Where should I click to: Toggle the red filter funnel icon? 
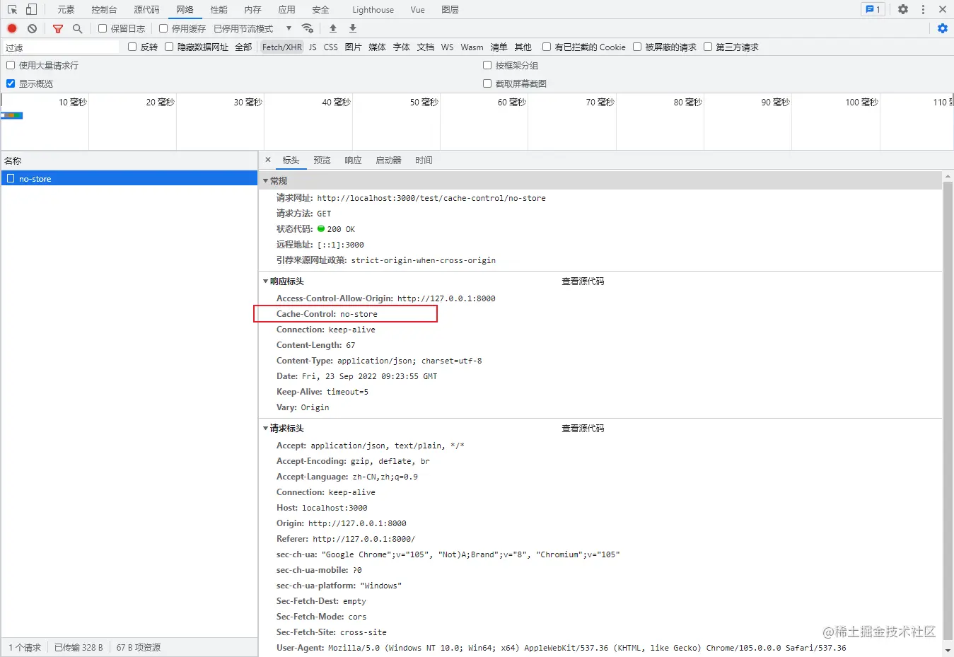58,28
